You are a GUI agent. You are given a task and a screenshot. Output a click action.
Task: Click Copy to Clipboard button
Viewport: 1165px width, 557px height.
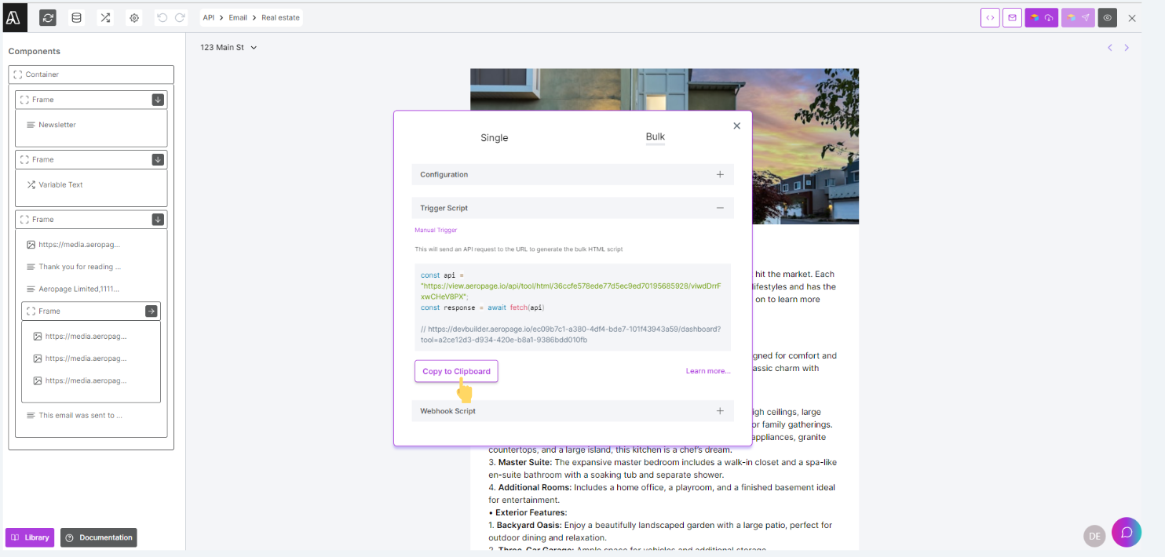tap(456, 371)
